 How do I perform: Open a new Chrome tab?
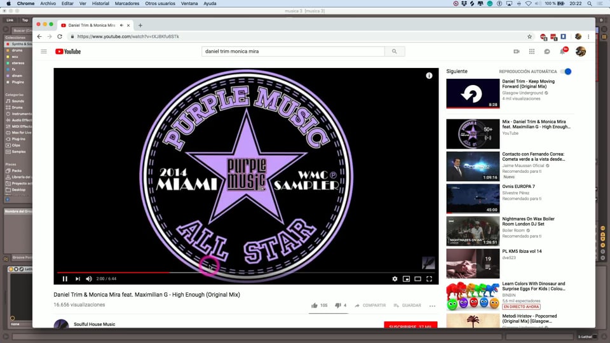pos(140,25)
